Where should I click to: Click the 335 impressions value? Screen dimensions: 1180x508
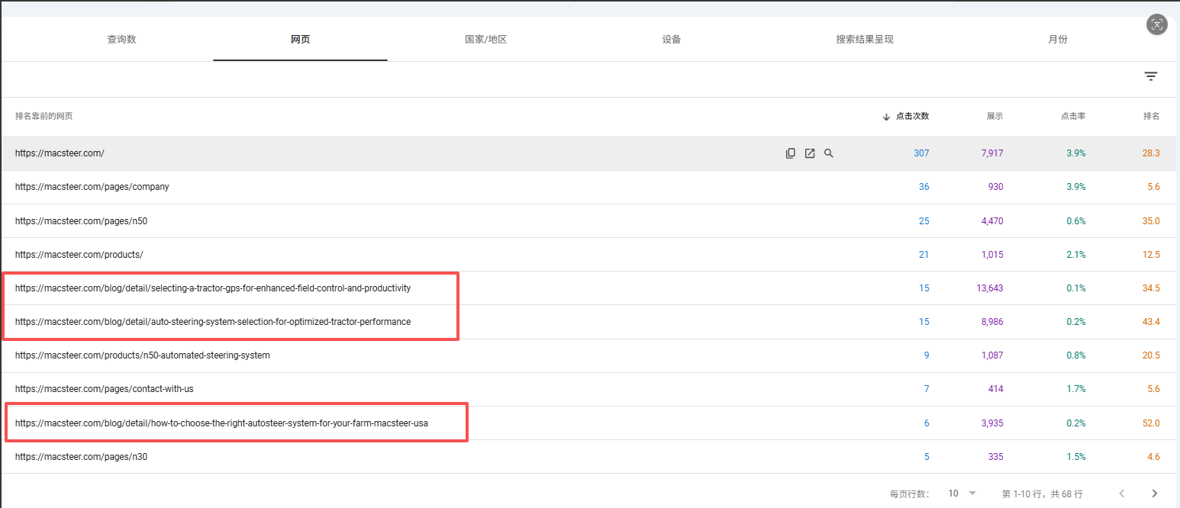[996, 457]
